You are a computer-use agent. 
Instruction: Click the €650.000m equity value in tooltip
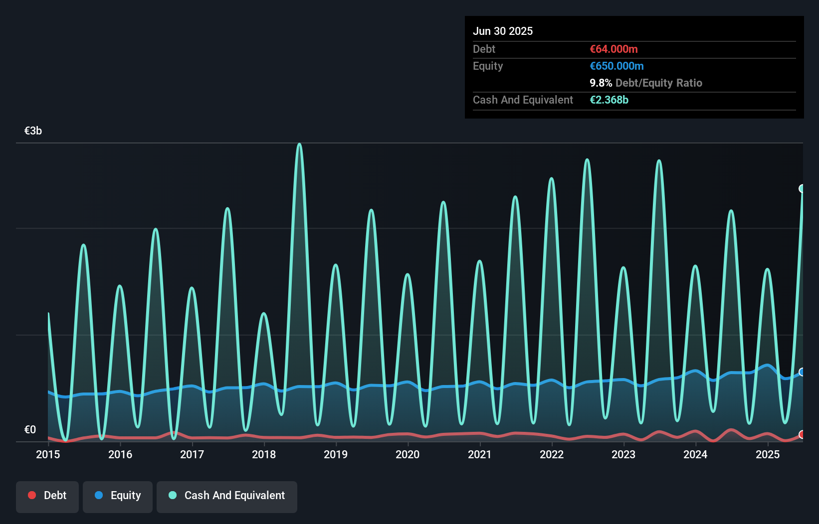tap(616, 66)
